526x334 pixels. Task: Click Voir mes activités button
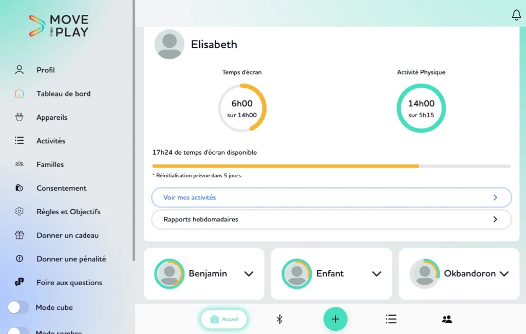[331, 197]
